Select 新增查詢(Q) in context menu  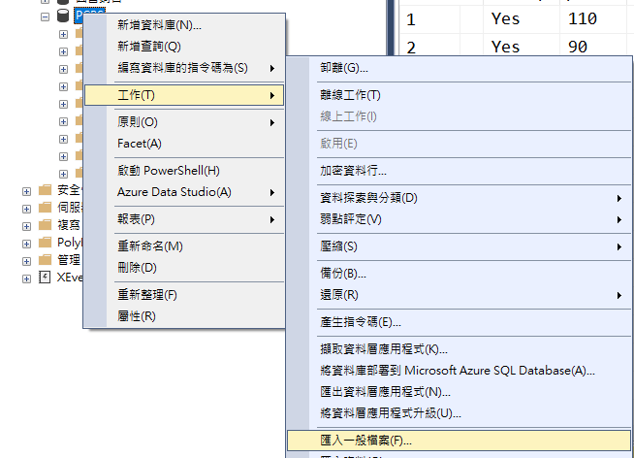[148, 46]
